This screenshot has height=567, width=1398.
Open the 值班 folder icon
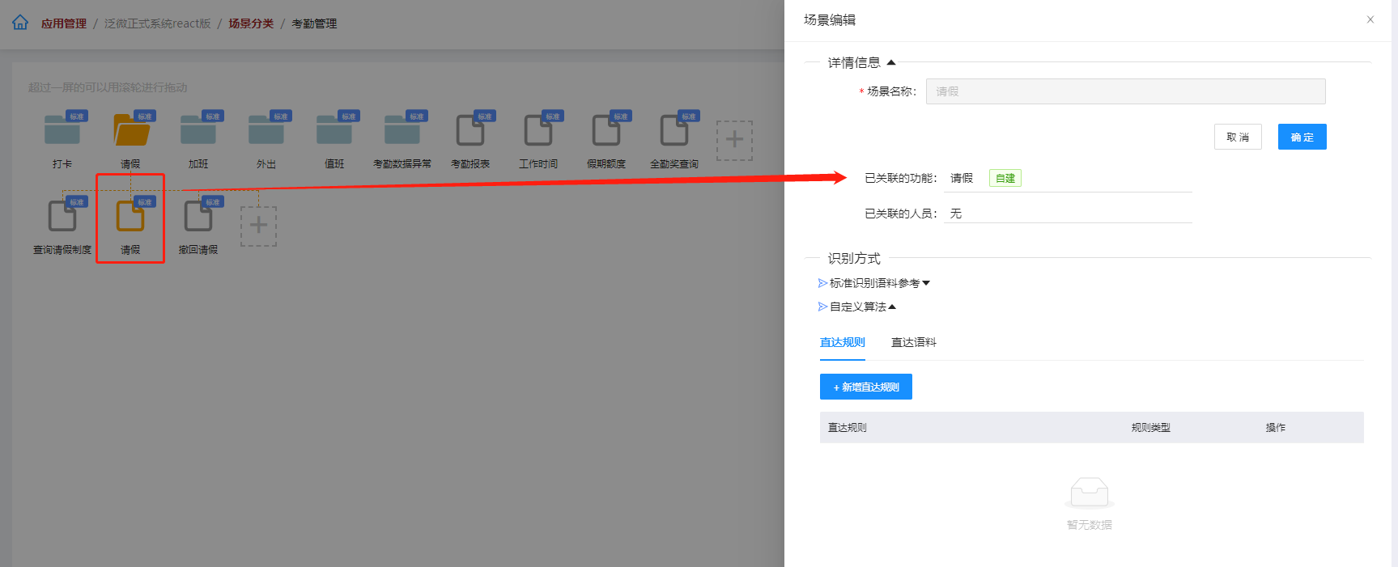click(x=334, y=129)
